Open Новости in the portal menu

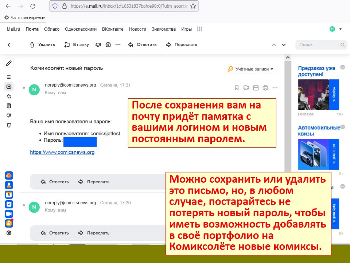[137, 29]
